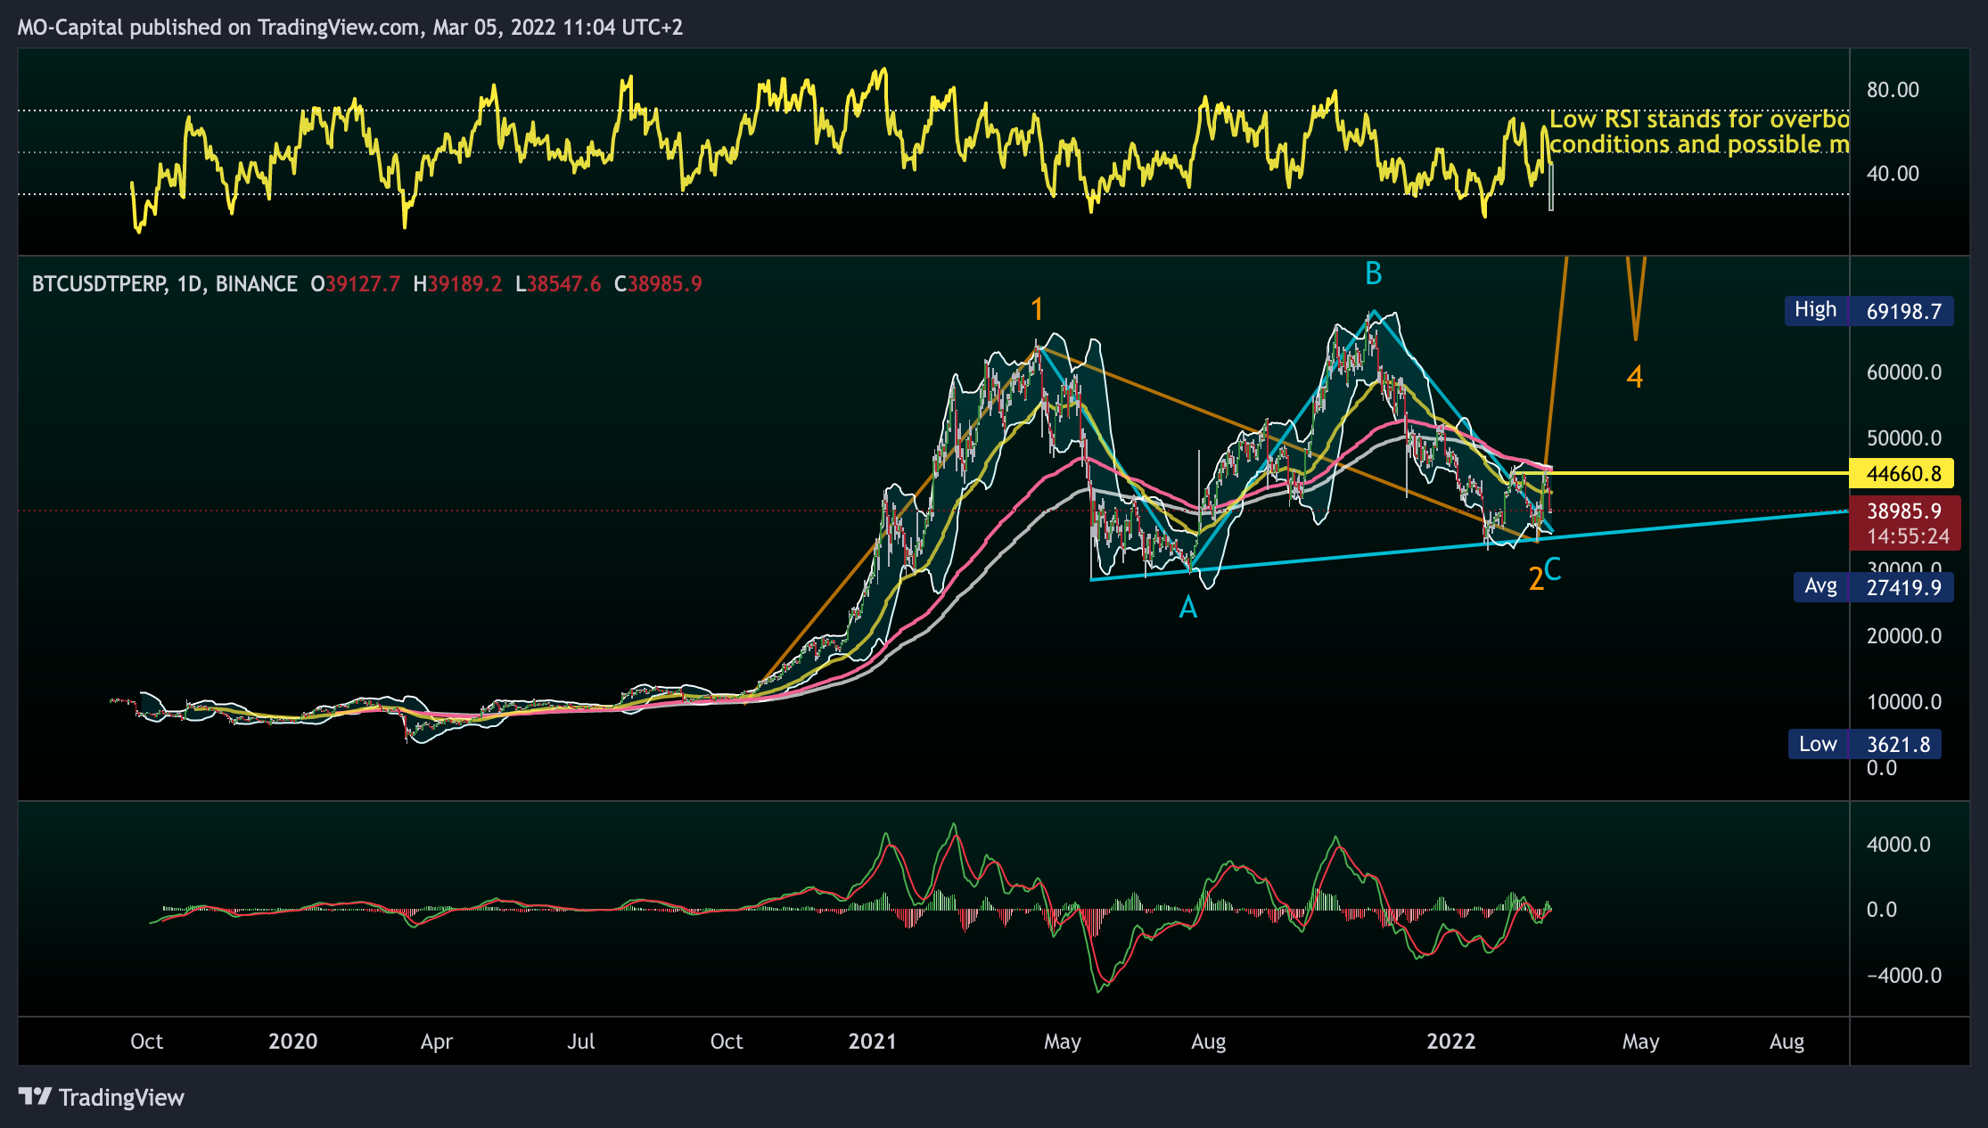Click the 2022 label on time axis
The image size is (1988, 1128).
1451,1042
